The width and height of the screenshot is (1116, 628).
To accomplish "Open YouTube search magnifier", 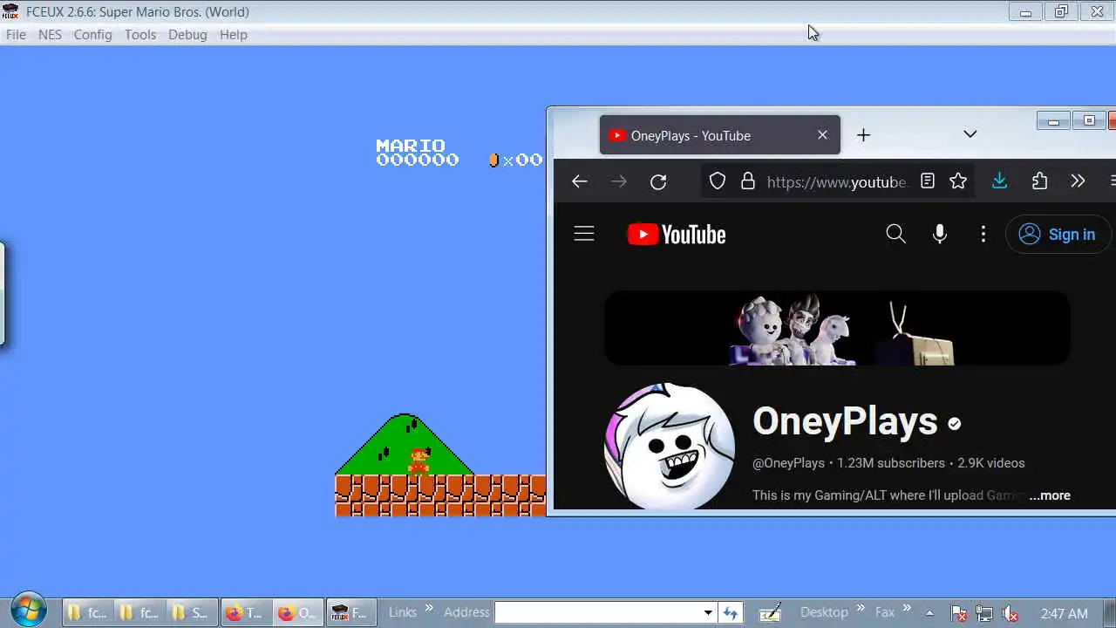I will [895, 234].
